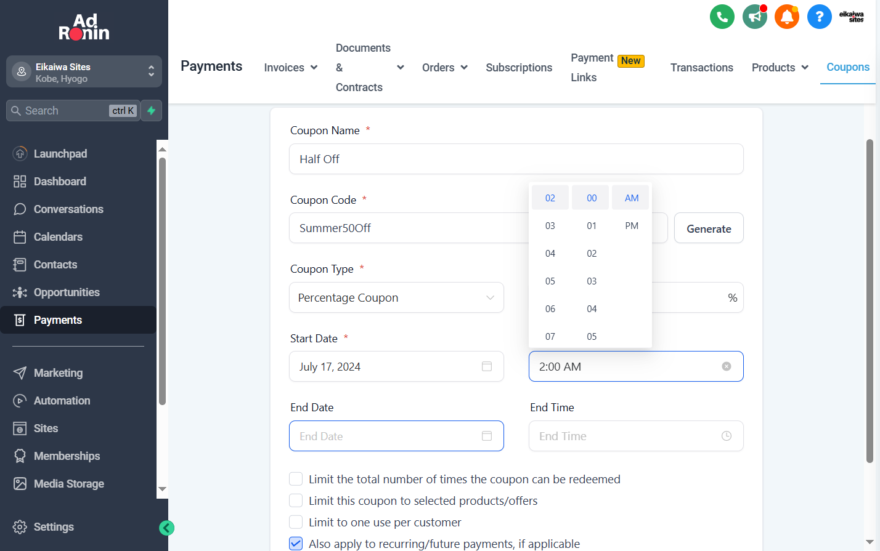Enable limit on total coupon redemptions
Viewport: 880px width, 551px height.
(296, 479)
